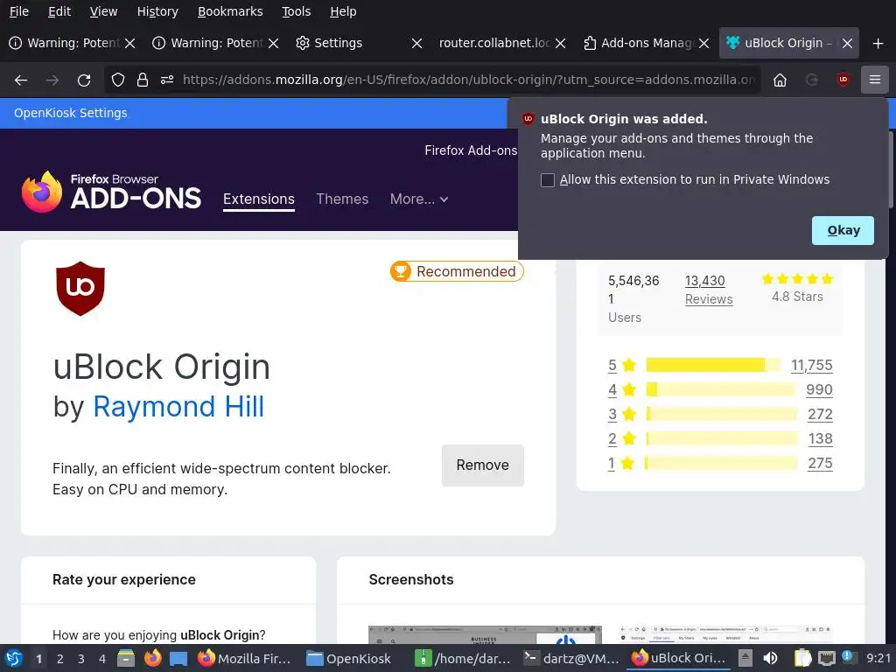896x672 pixels.
Task: Open the Tools menu
Action: 296,11
